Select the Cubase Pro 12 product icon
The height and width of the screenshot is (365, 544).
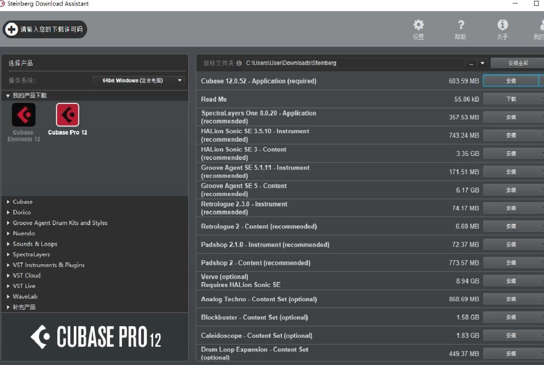coord(68,115)
